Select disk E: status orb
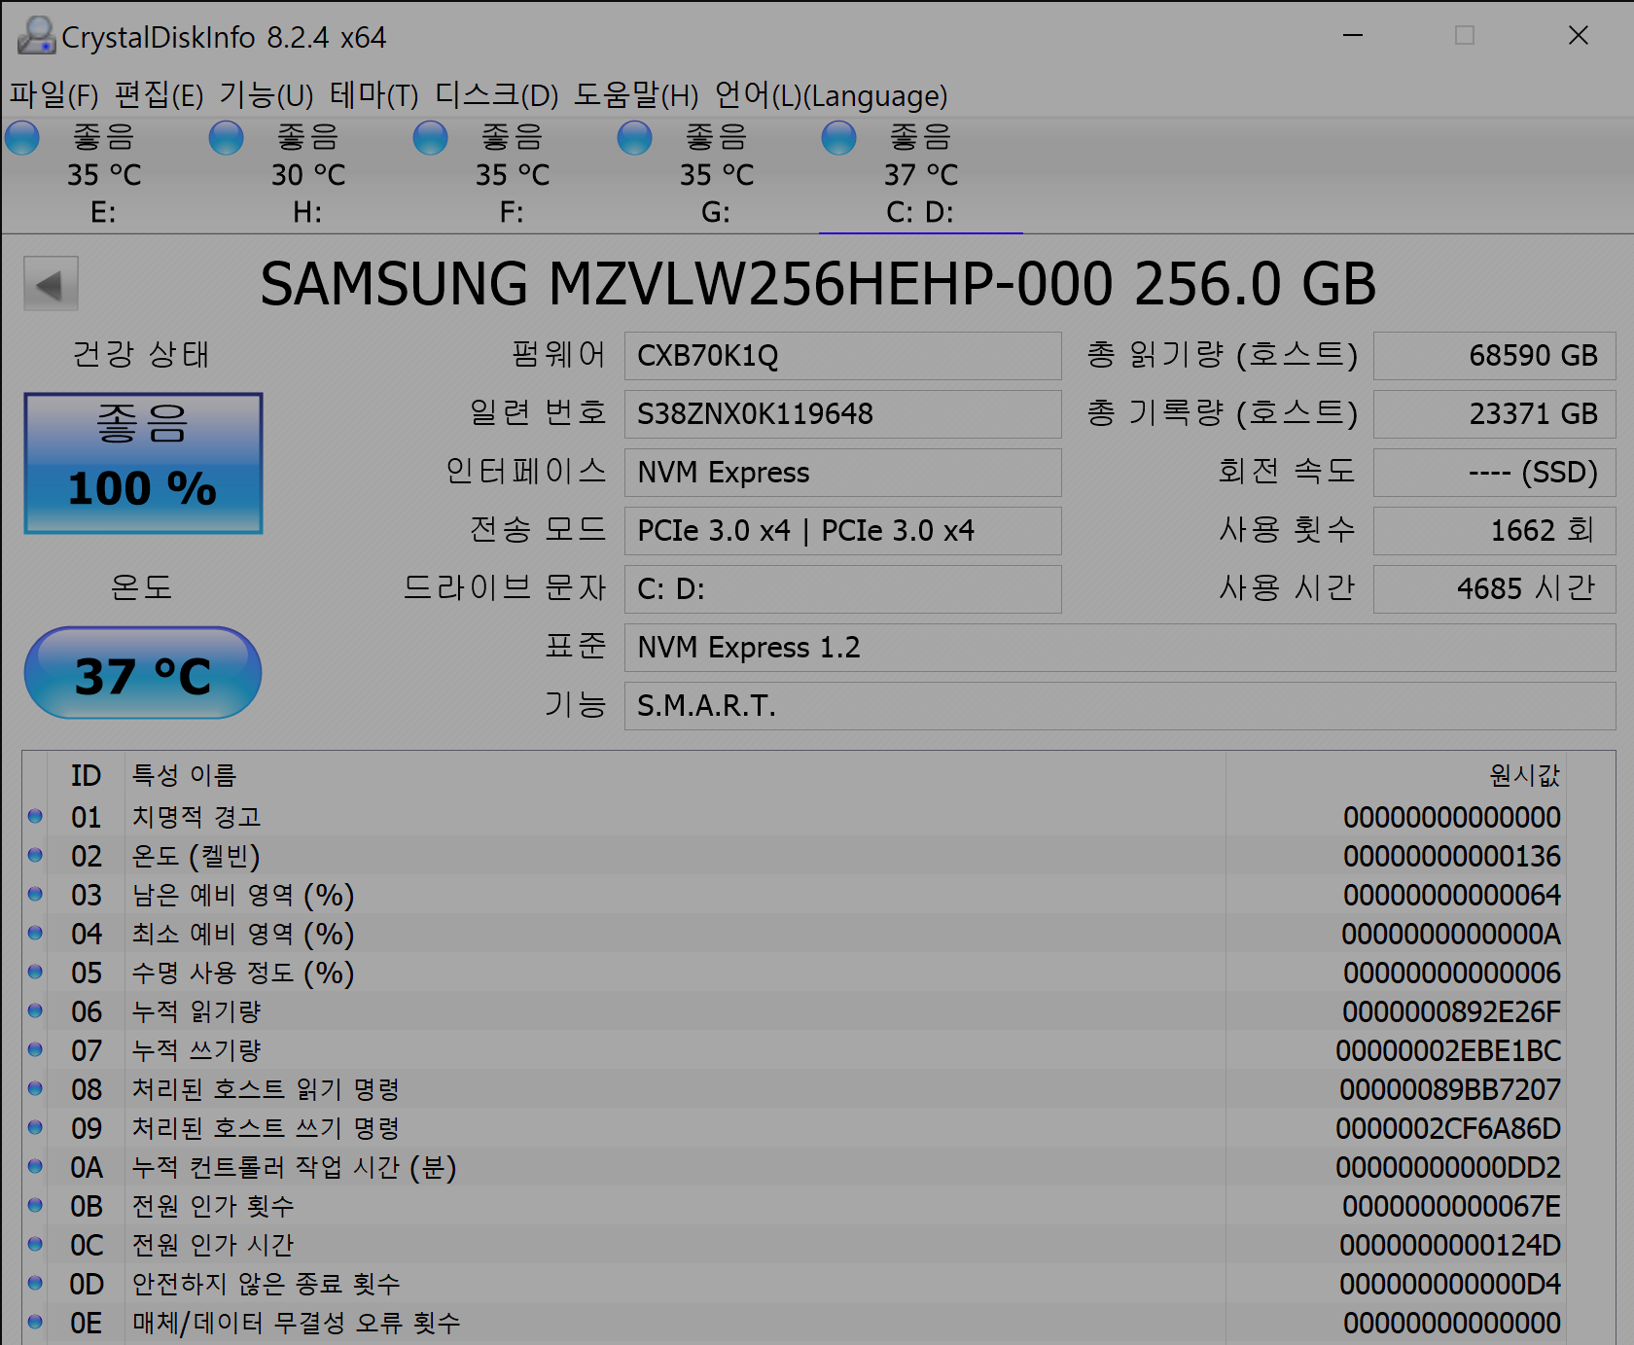Image resolution: width=1634 pixels, height=1345 pixels. coord(22,138)
